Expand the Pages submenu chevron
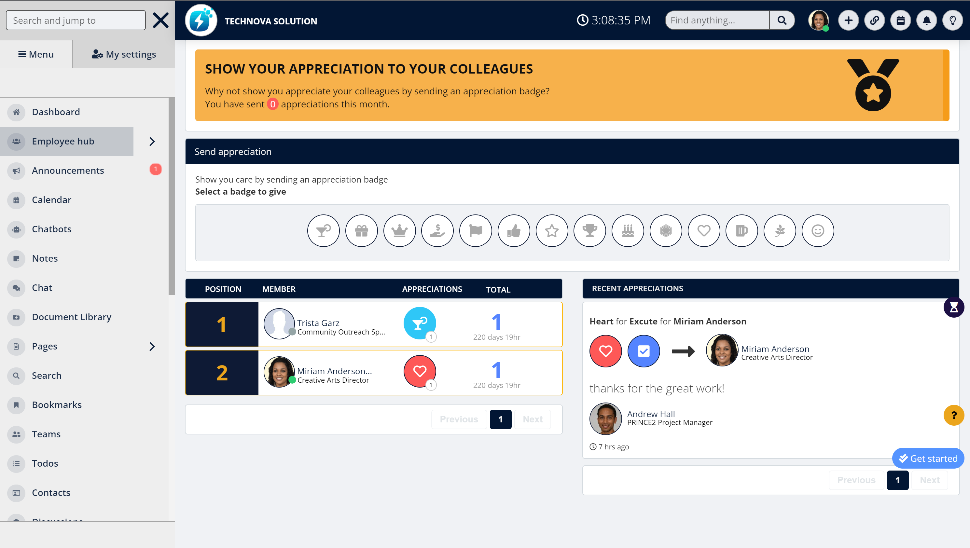Viewport: 970px width, 548px height. [152, 346]
